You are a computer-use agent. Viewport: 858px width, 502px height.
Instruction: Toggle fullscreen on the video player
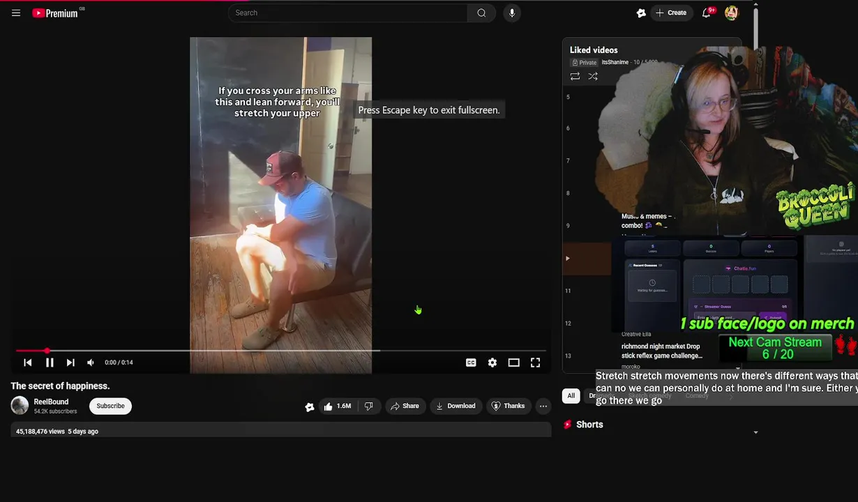535,363
